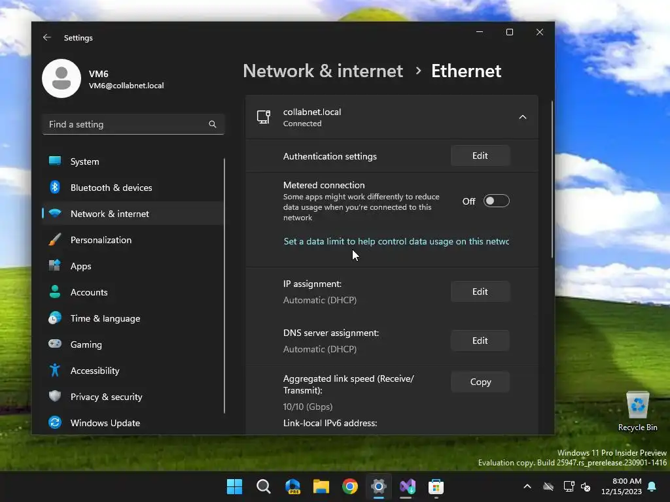
Task: Click the Apps icon in the sidebar
Action: 55,265
